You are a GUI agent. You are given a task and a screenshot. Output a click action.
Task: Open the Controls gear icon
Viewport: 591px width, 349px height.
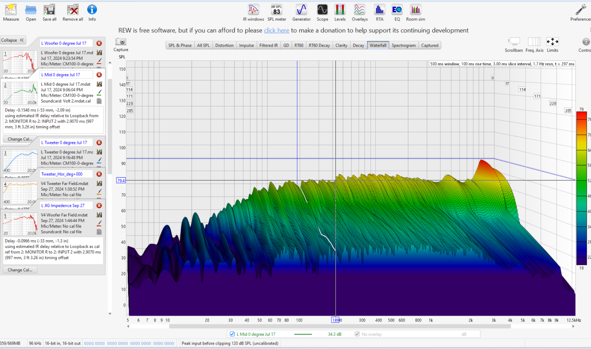coord(586,42)
